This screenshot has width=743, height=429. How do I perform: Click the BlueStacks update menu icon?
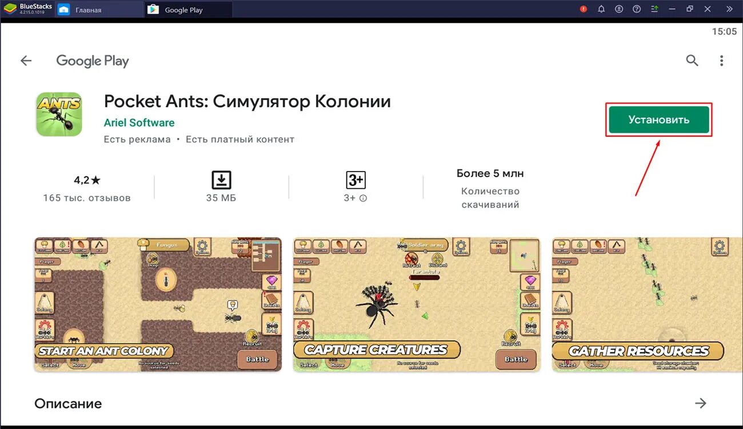[654, 9]
